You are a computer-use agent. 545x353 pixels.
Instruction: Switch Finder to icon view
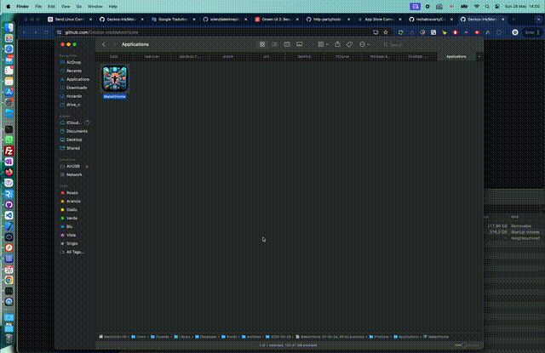point(262,44)
